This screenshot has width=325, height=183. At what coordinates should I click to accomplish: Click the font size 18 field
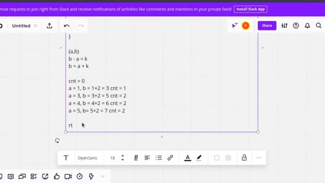113,158
